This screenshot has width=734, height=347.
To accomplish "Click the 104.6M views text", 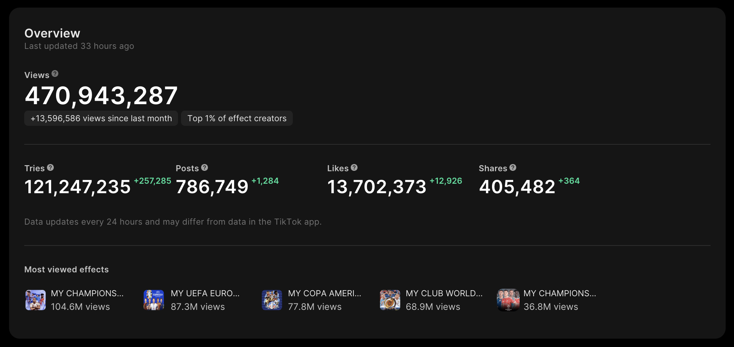I will coord(80,307).
